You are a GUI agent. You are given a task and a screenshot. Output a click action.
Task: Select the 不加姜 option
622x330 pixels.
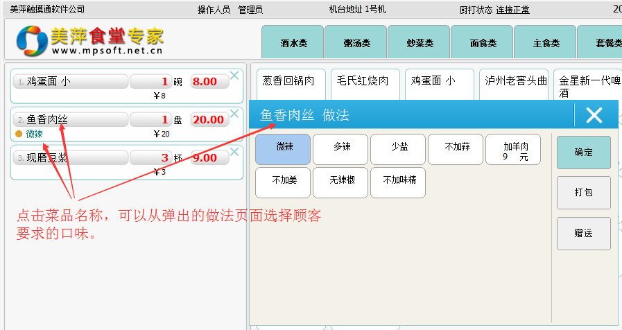click(x=283, y=182)
